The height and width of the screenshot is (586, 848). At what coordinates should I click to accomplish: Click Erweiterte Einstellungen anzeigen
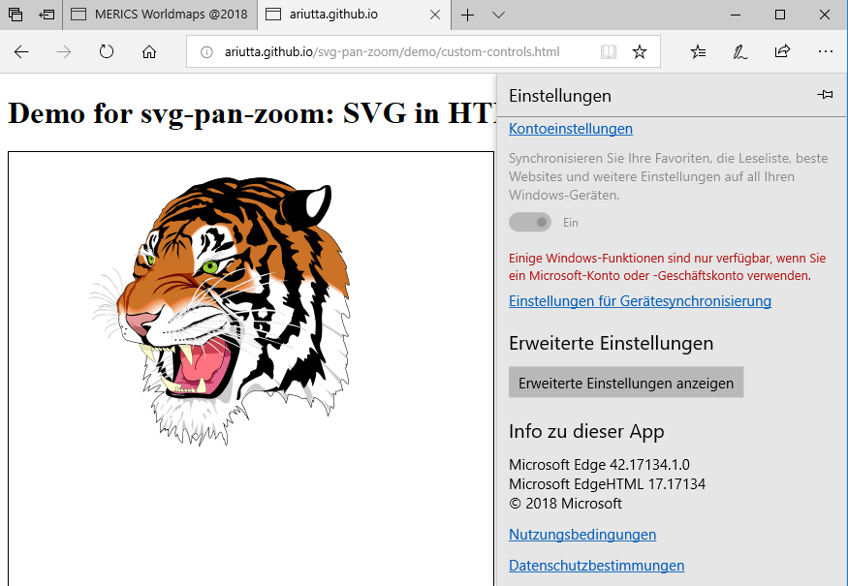point(625,382)
